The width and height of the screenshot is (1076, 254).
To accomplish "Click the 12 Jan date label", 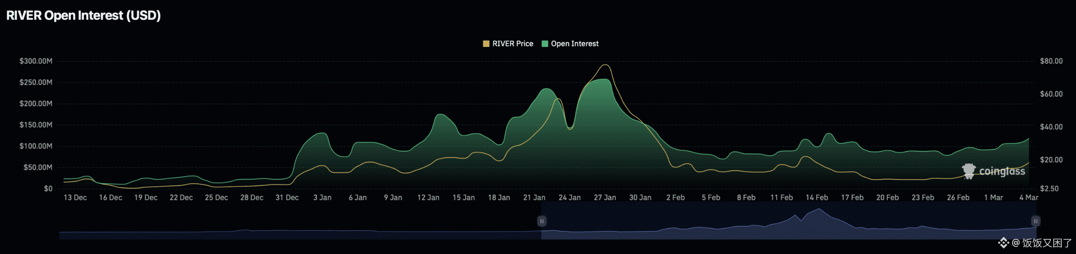I will click(428, 197).
